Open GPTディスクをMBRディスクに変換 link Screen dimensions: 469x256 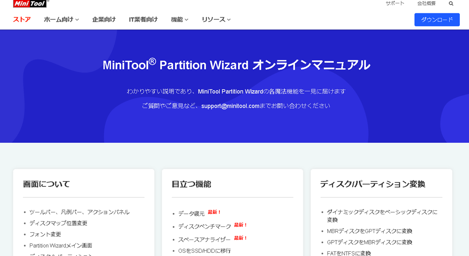click(370, 242)
